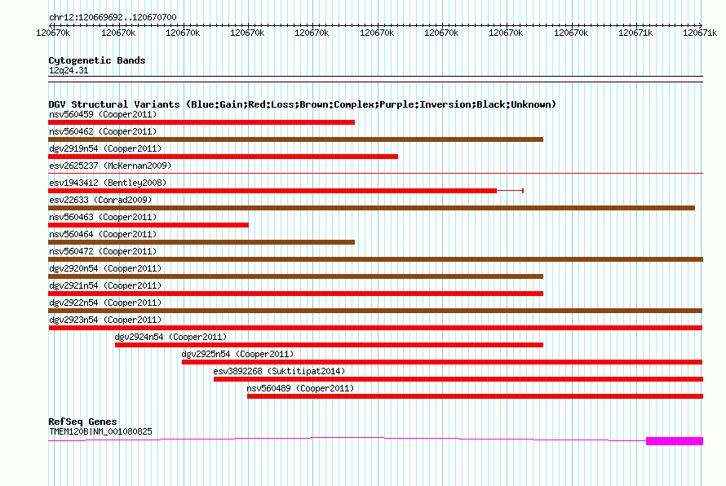The width and height of the screenshot is (726, 486).
Task: Click the 120671k label at ruler's right end
Action: tap(700, 33)
